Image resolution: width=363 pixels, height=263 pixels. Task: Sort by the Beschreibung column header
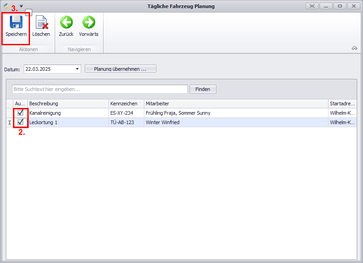click(68, 103)
